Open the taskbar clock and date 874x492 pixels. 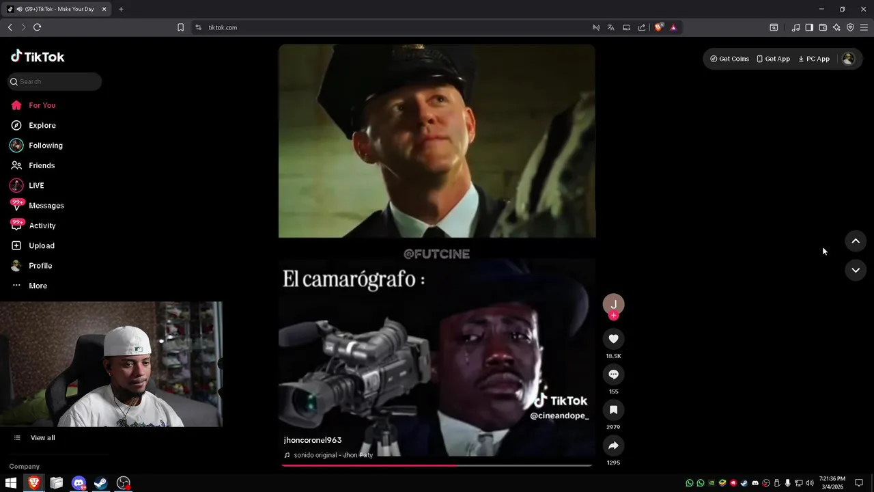[832, 483]
